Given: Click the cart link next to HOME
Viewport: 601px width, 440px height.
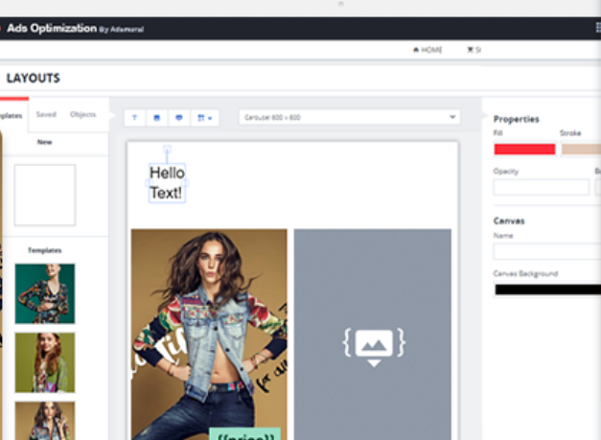Looking at the screenshot, I should (x=474, y=50).
